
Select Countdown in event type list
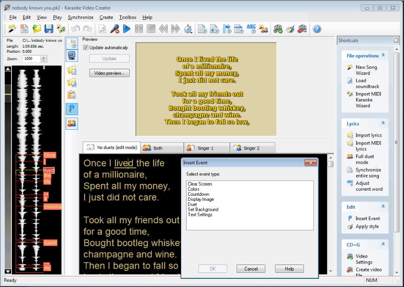click(198, 194)
